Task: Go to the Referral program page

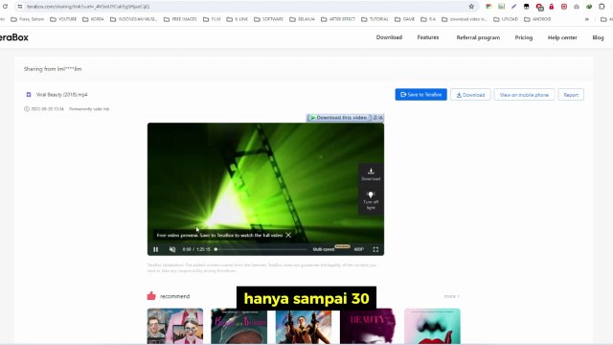Action: pyautogui.click(x=478, y=37)
